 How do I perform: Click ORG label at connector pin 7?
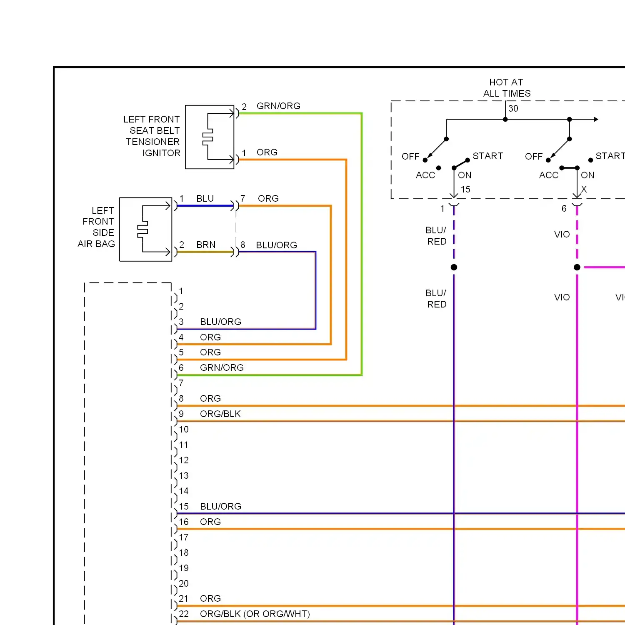click(x=268, y=199)
